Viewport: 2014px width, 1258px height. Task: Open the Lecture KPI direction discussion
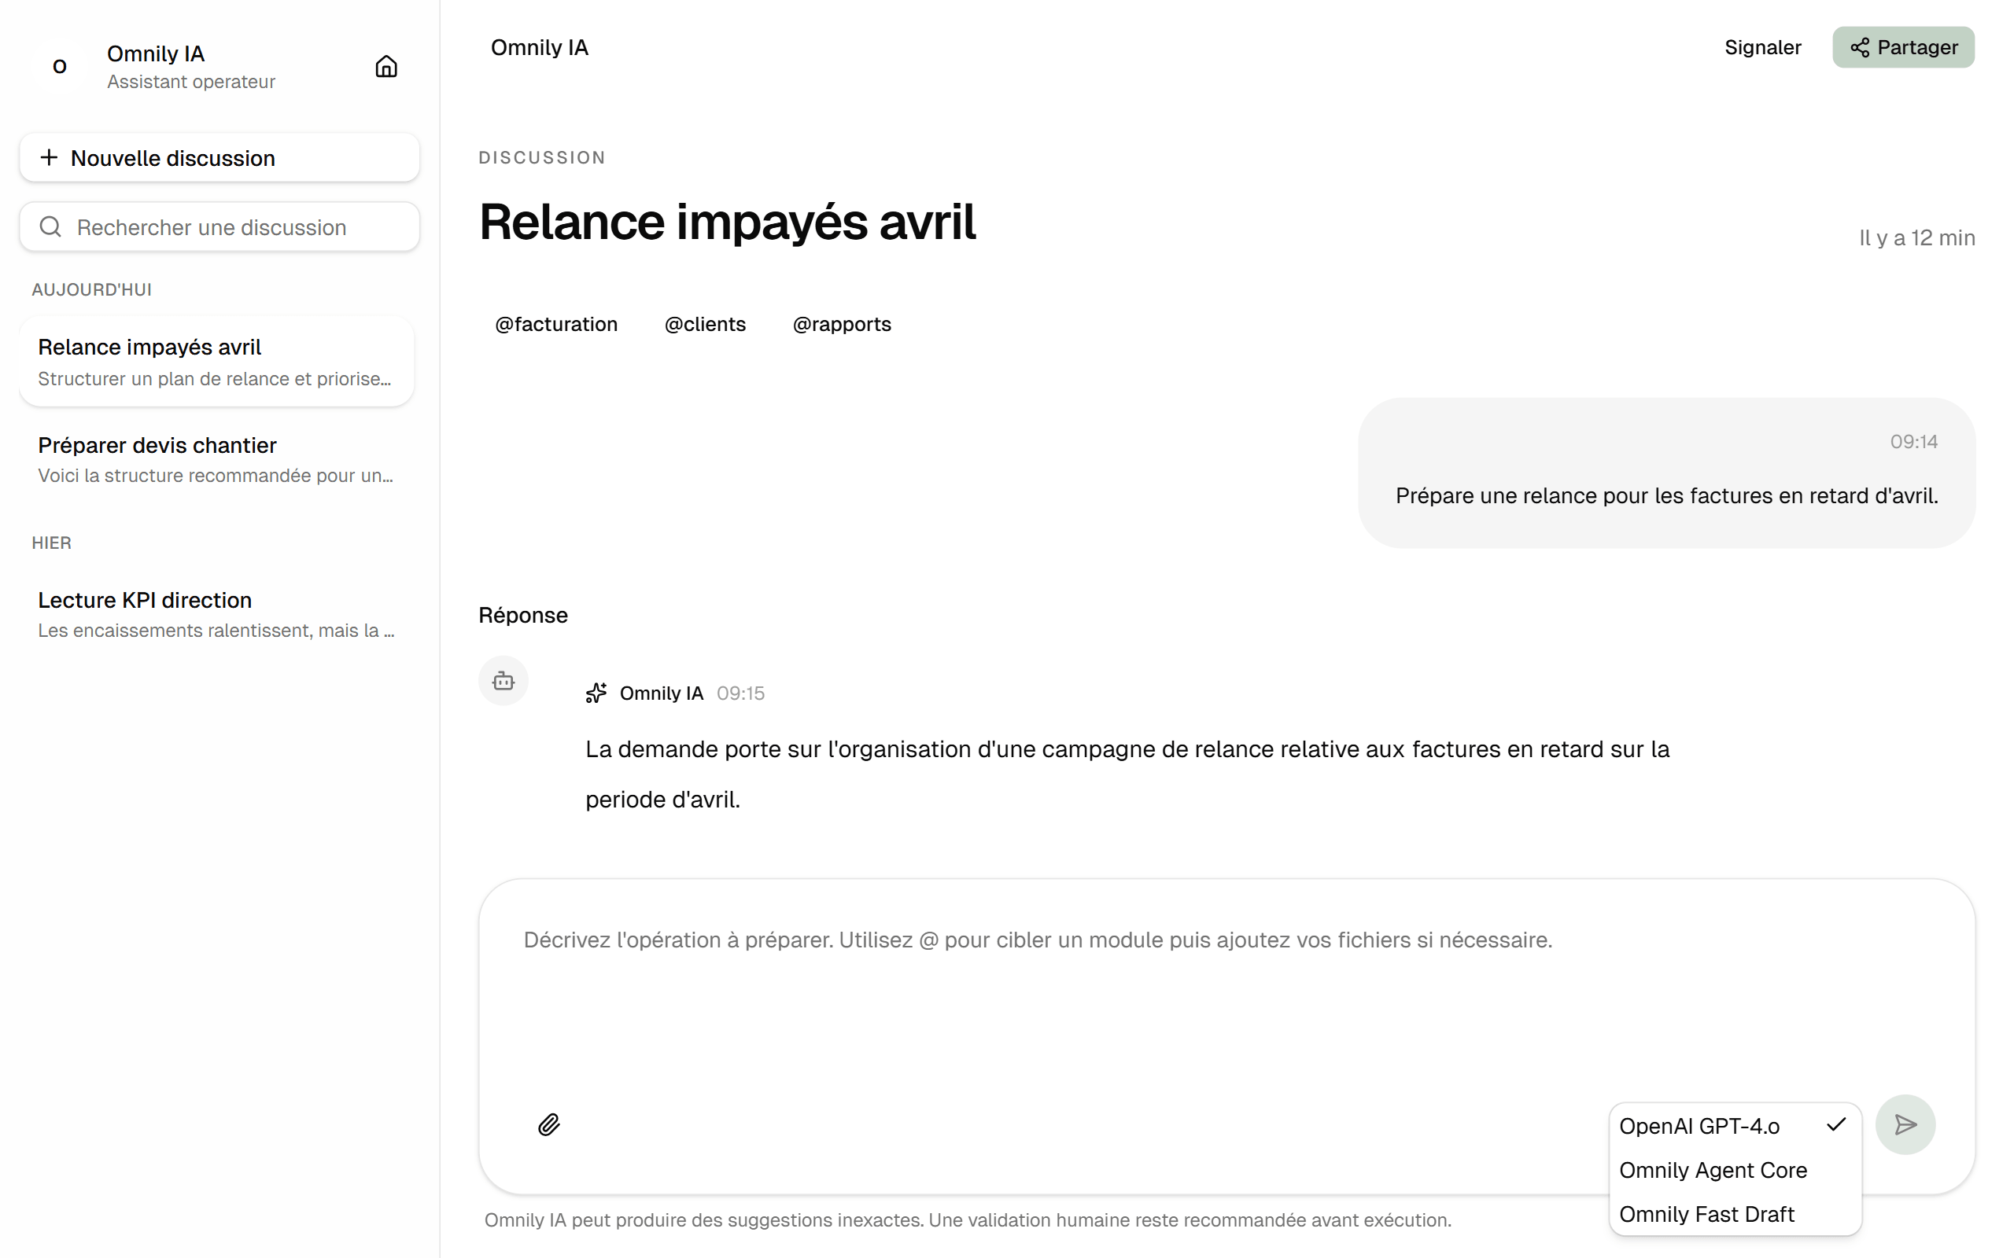click(216, 615)
